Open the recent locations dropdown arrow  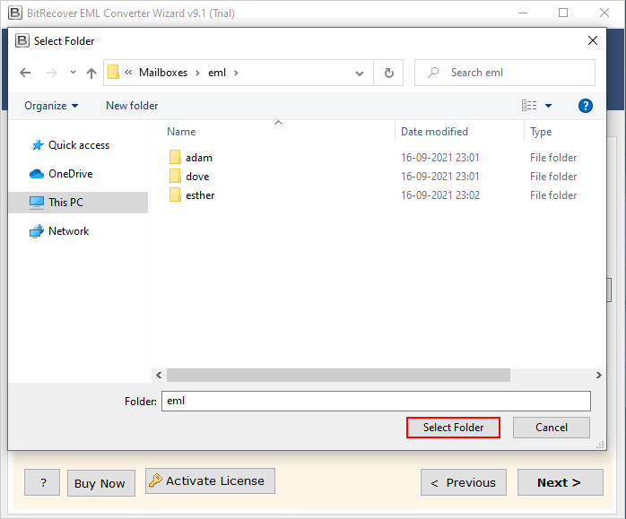pos(73,73)
